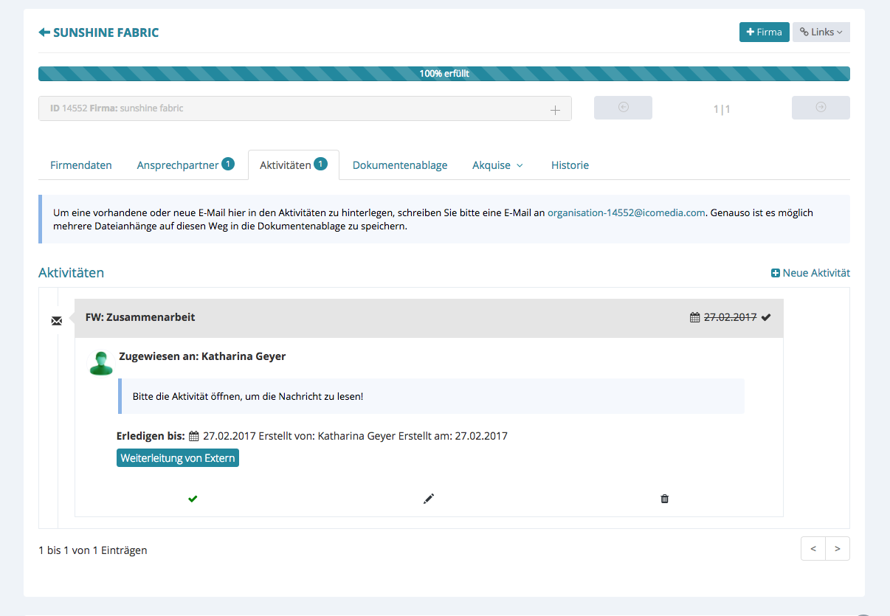Click the envelope icon on timeline

(x=57, y=321)
